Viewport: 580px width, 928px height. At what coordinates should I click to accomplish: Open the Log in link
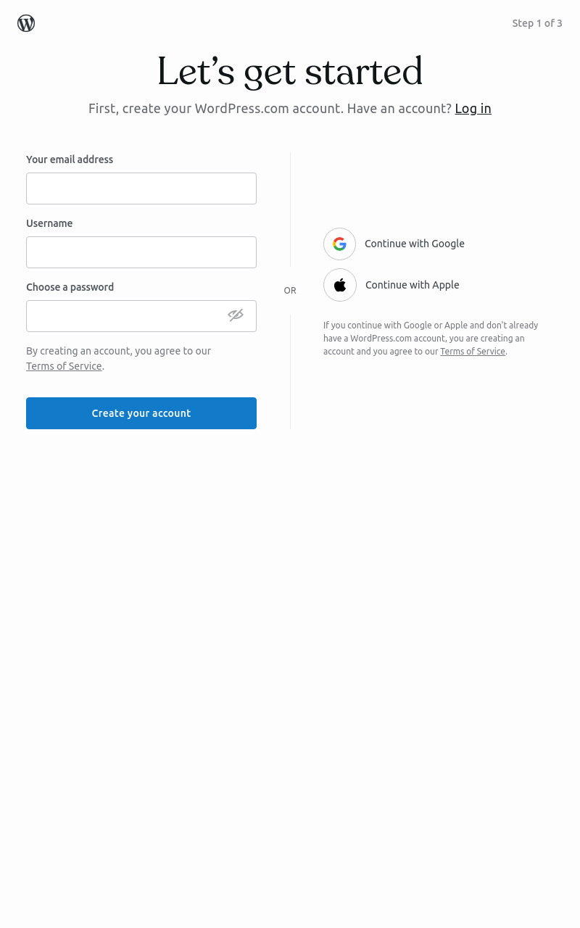(473, 109)
